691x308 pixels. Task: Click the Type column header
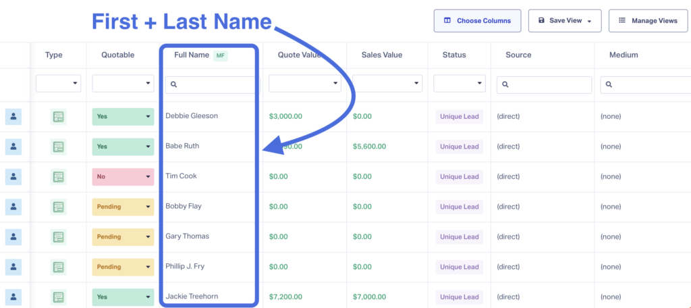click(54, 55)
